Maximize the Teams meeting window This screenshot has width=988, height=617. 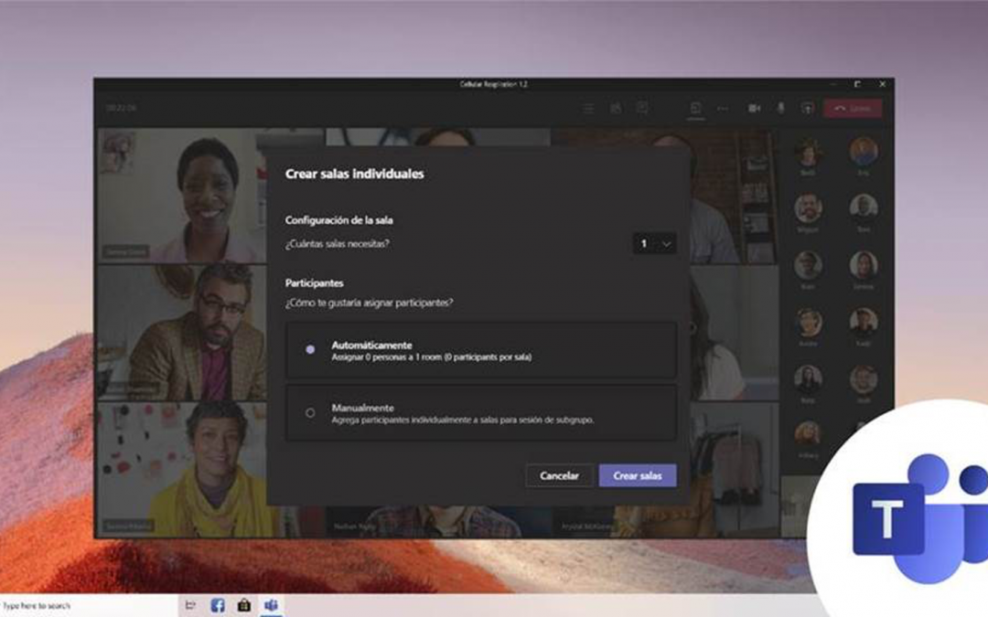tap(857, 84)
